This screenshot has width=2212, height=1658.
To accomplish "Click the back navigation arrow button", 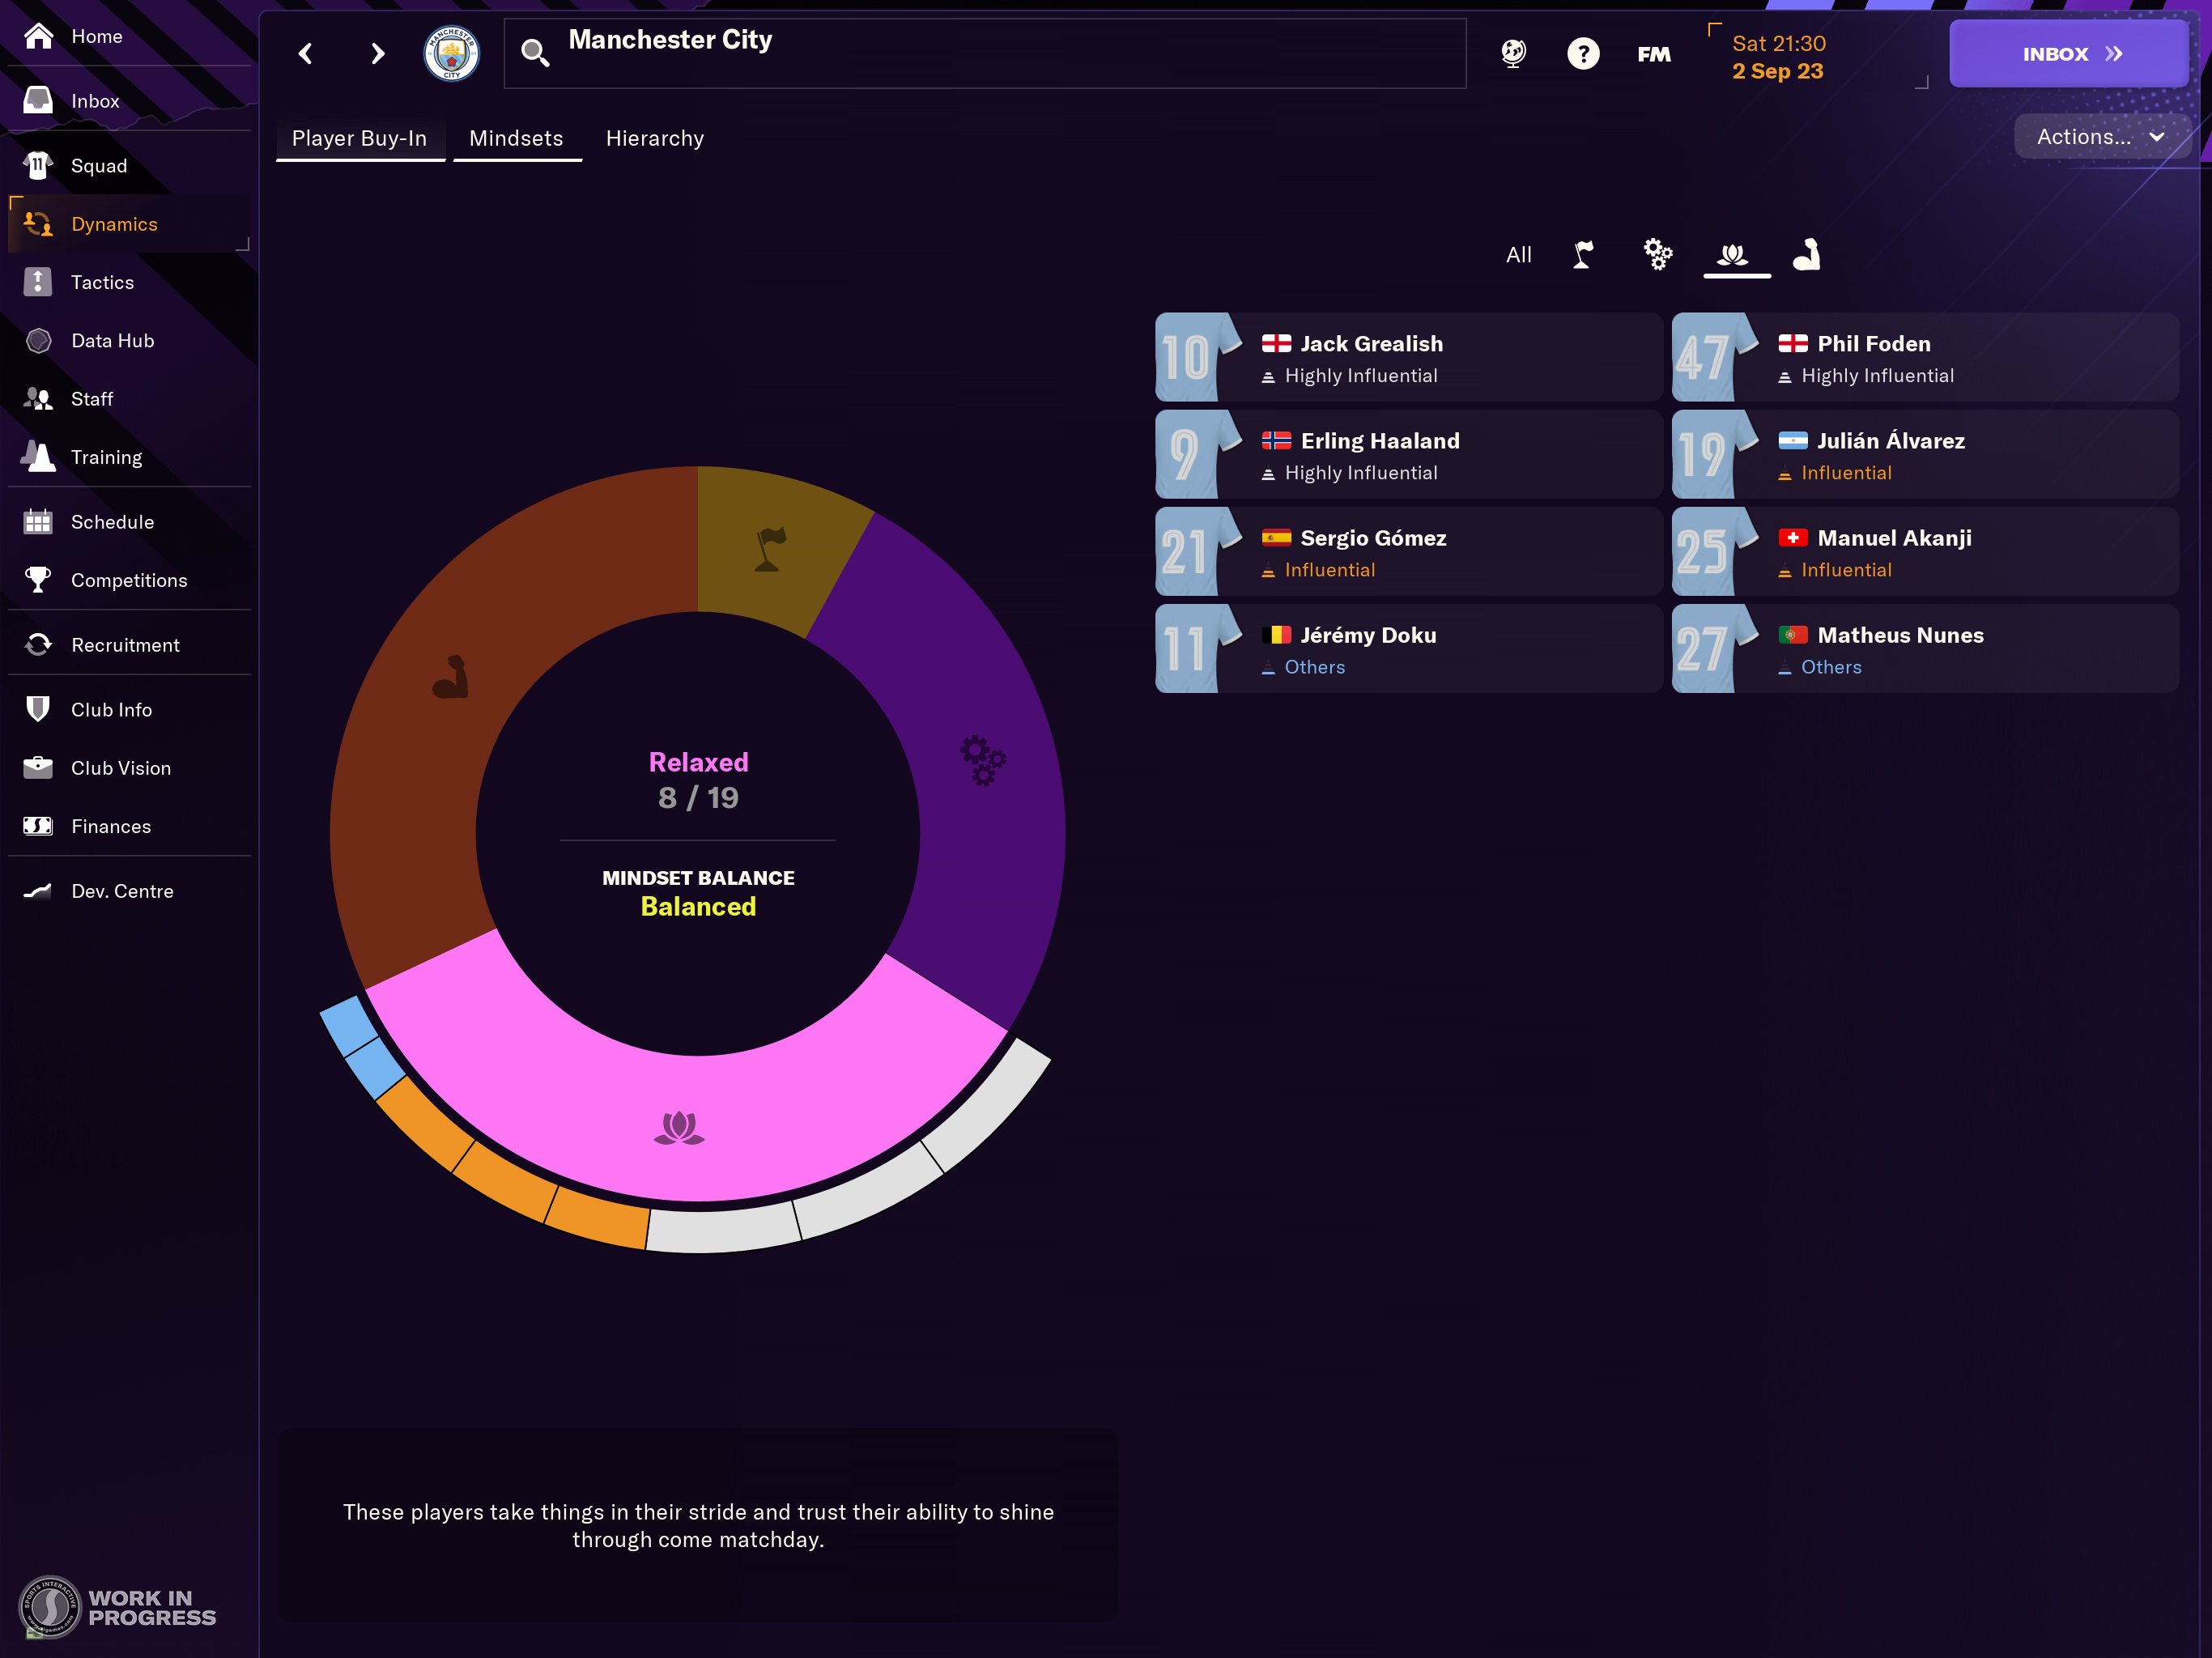I will (x=307, y=53).
